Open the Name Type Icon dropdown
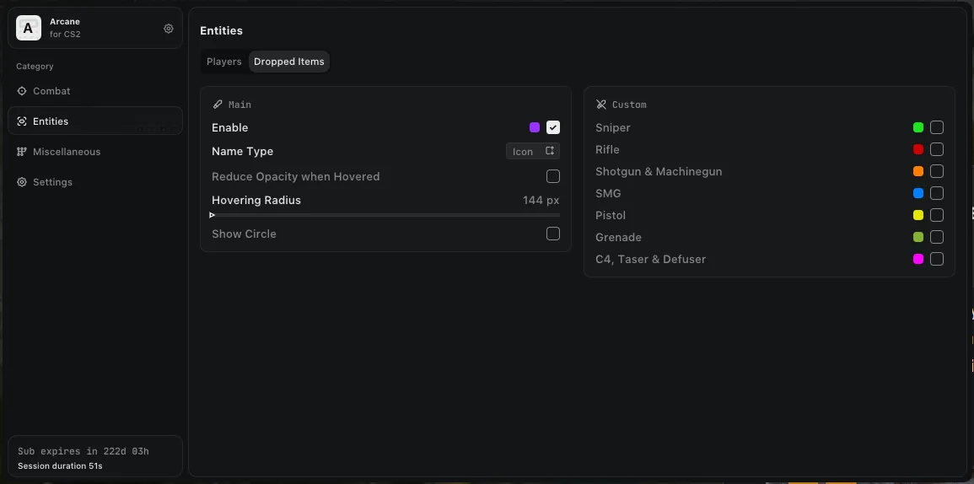 tap(532, 152)
